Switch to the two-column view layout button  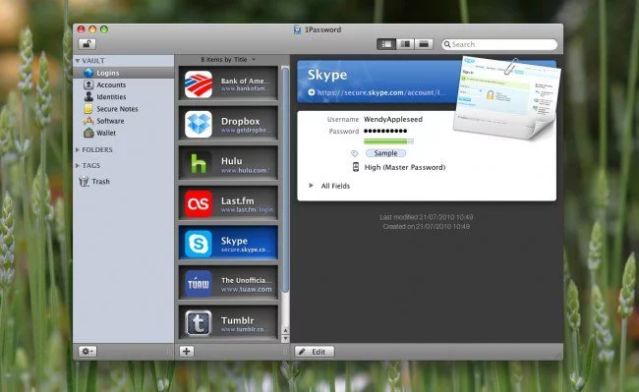tap(405, 44)
